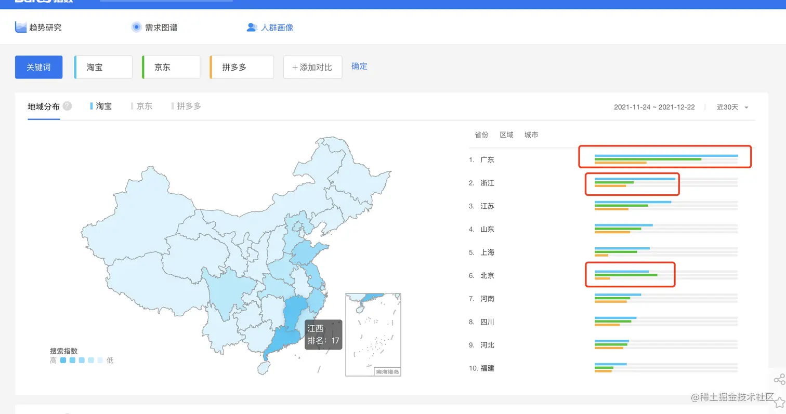
Task: Click 山东 in the ranking list
Action: point(487,229)
